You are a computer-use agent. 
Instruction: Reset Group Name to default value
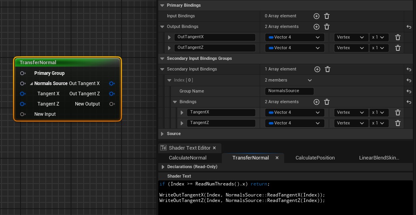click(409, 91)
